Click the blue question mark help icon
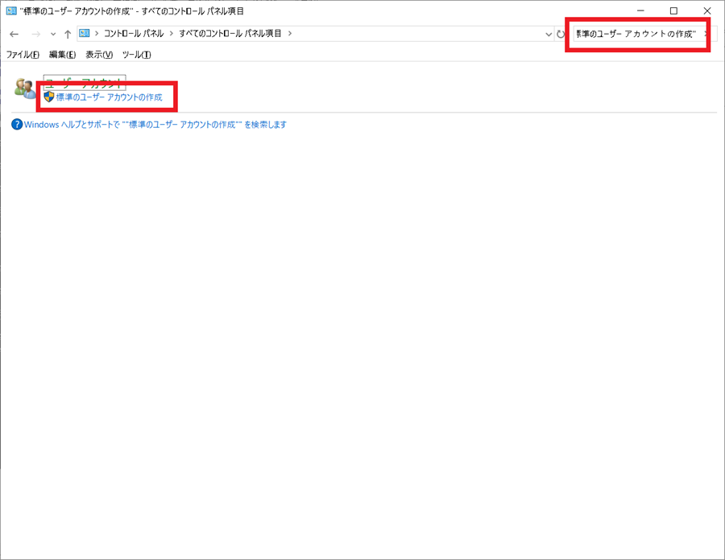The image size is (725, 560). pos(16,124)
